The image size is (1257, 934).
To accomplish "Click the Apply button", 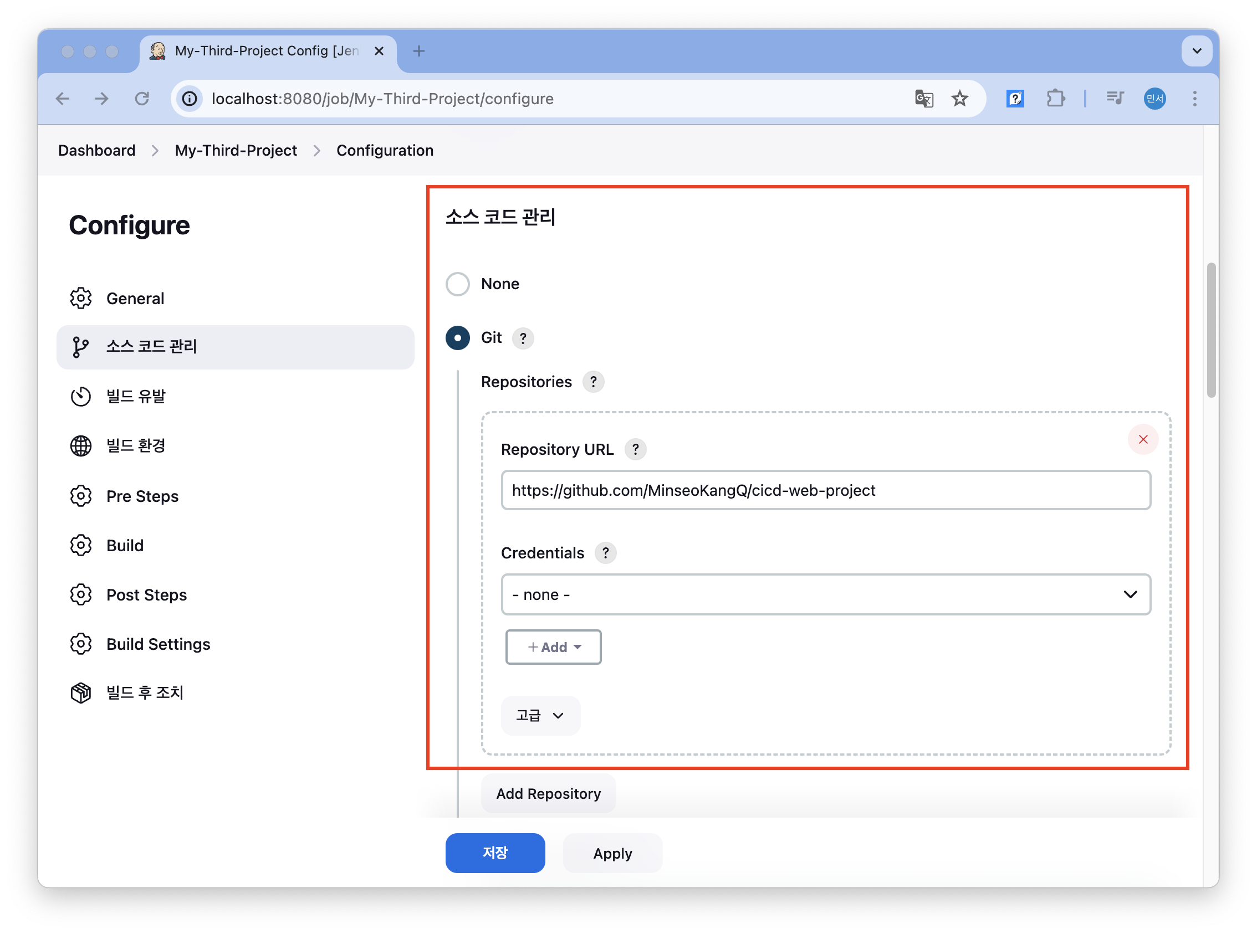I will pyautogui.click(x=612, y=853).
